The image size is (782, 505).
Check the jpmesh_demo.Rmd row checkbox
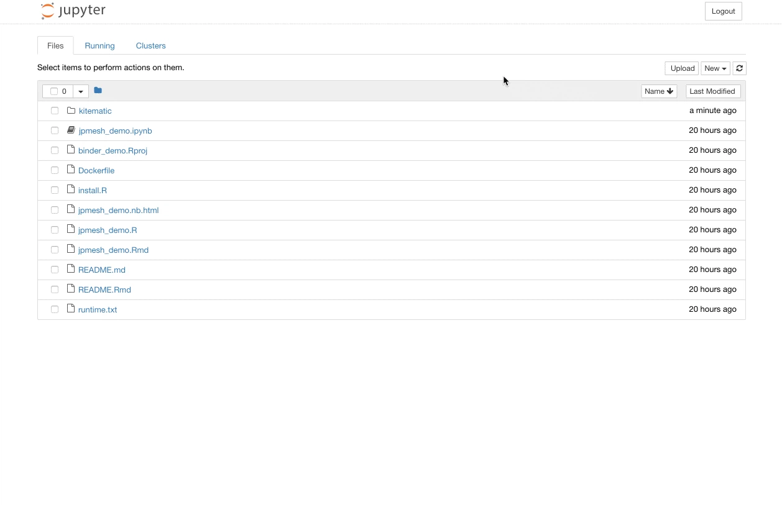point(55,250)
